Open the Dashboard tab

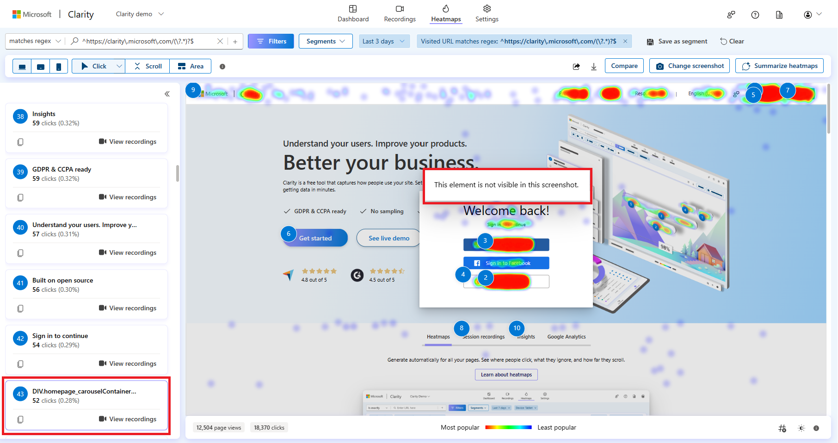pos(353,13)
